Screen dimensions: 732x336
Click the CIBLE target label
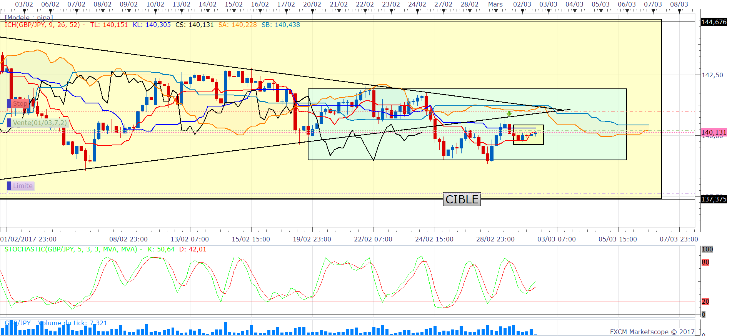click(x=462, y=199)
